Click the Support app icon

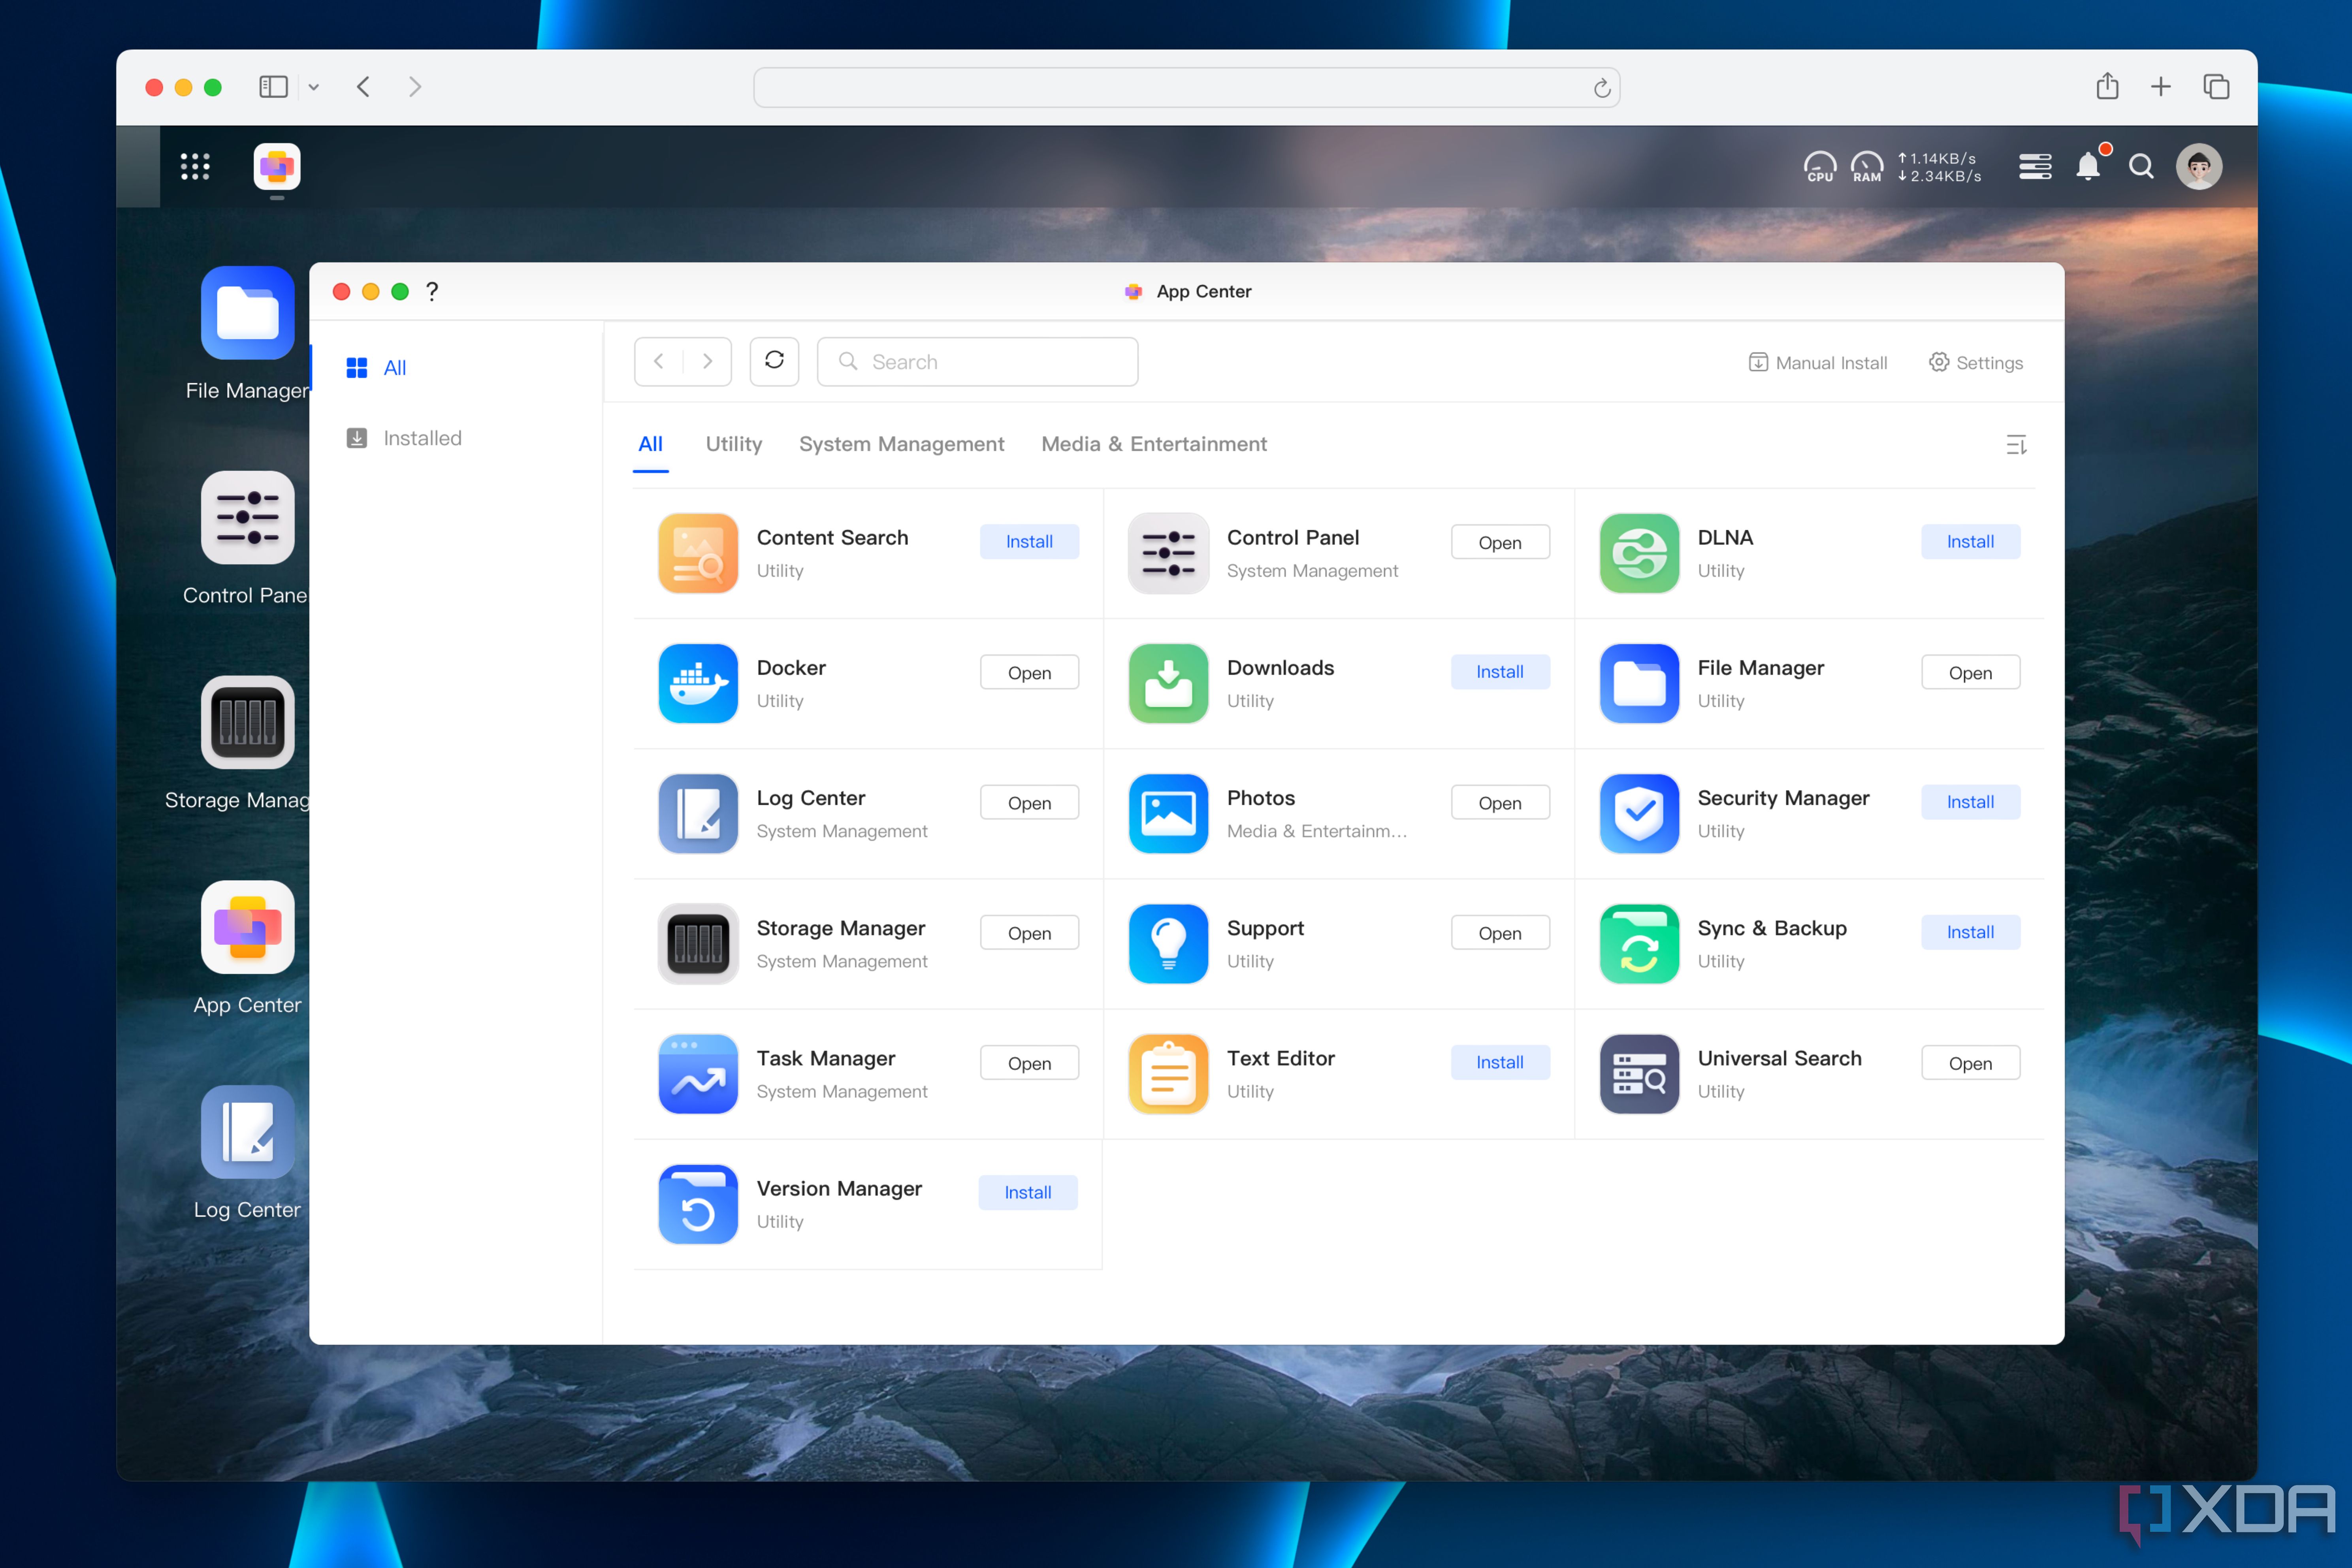pos(1168,944)
